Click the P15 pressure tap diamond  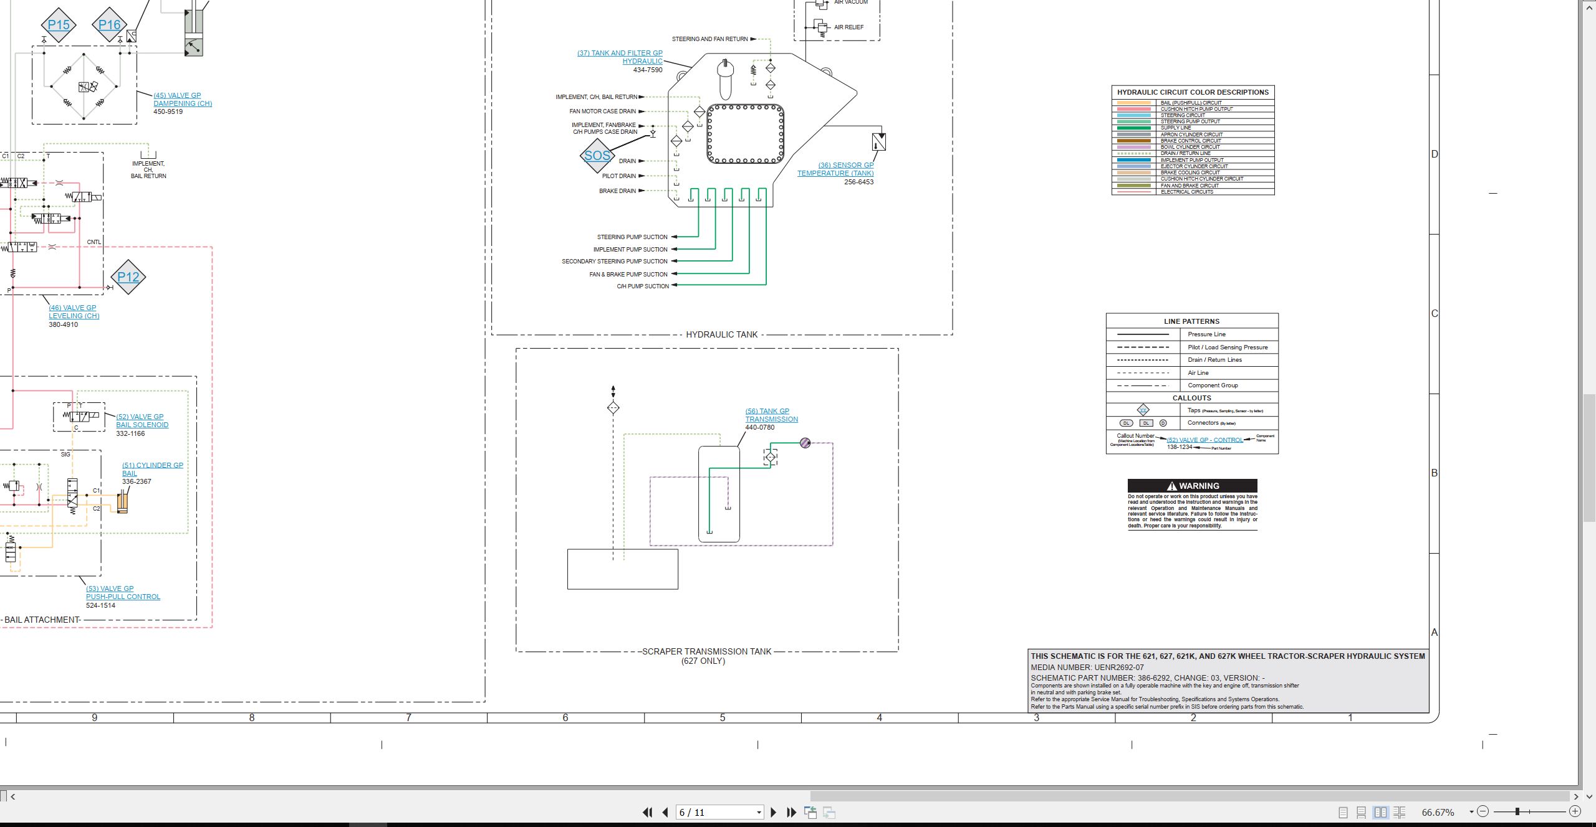pyautogui.click(x=59, y=25)
